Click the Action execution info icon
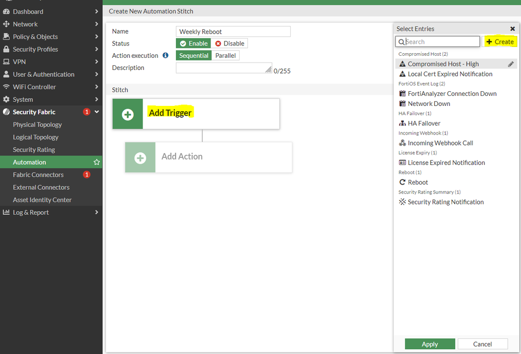This screenshot has width=521, height=354. (x=165, y=55)
